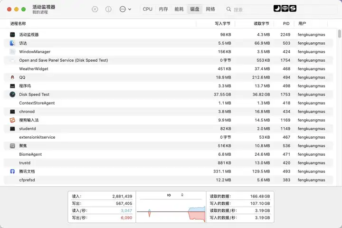Viewport: 342px width, 228px height.
Task: Click the process list vertical scrollbar
Action: point(339,34)
